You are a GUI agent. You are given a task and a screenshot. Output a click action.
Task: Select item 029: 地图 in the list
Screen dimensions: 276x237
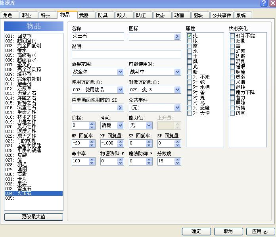pyautogui.click(x=34, y=170)
